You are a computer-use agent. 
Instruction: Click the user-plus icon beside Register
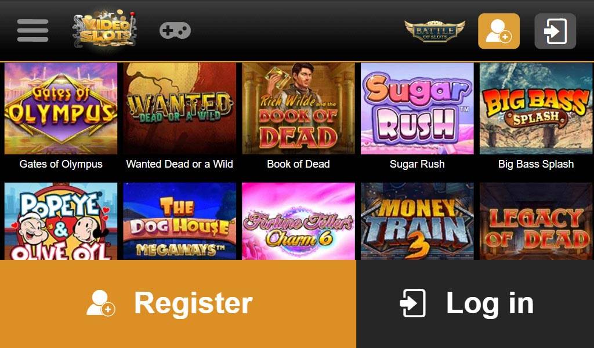click(x=100, y=303)
